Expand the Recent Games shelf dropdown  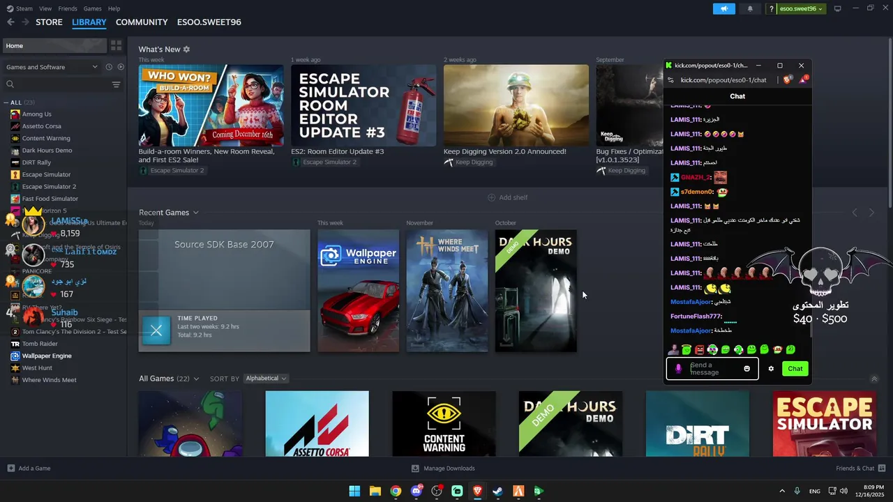[196, 213]
